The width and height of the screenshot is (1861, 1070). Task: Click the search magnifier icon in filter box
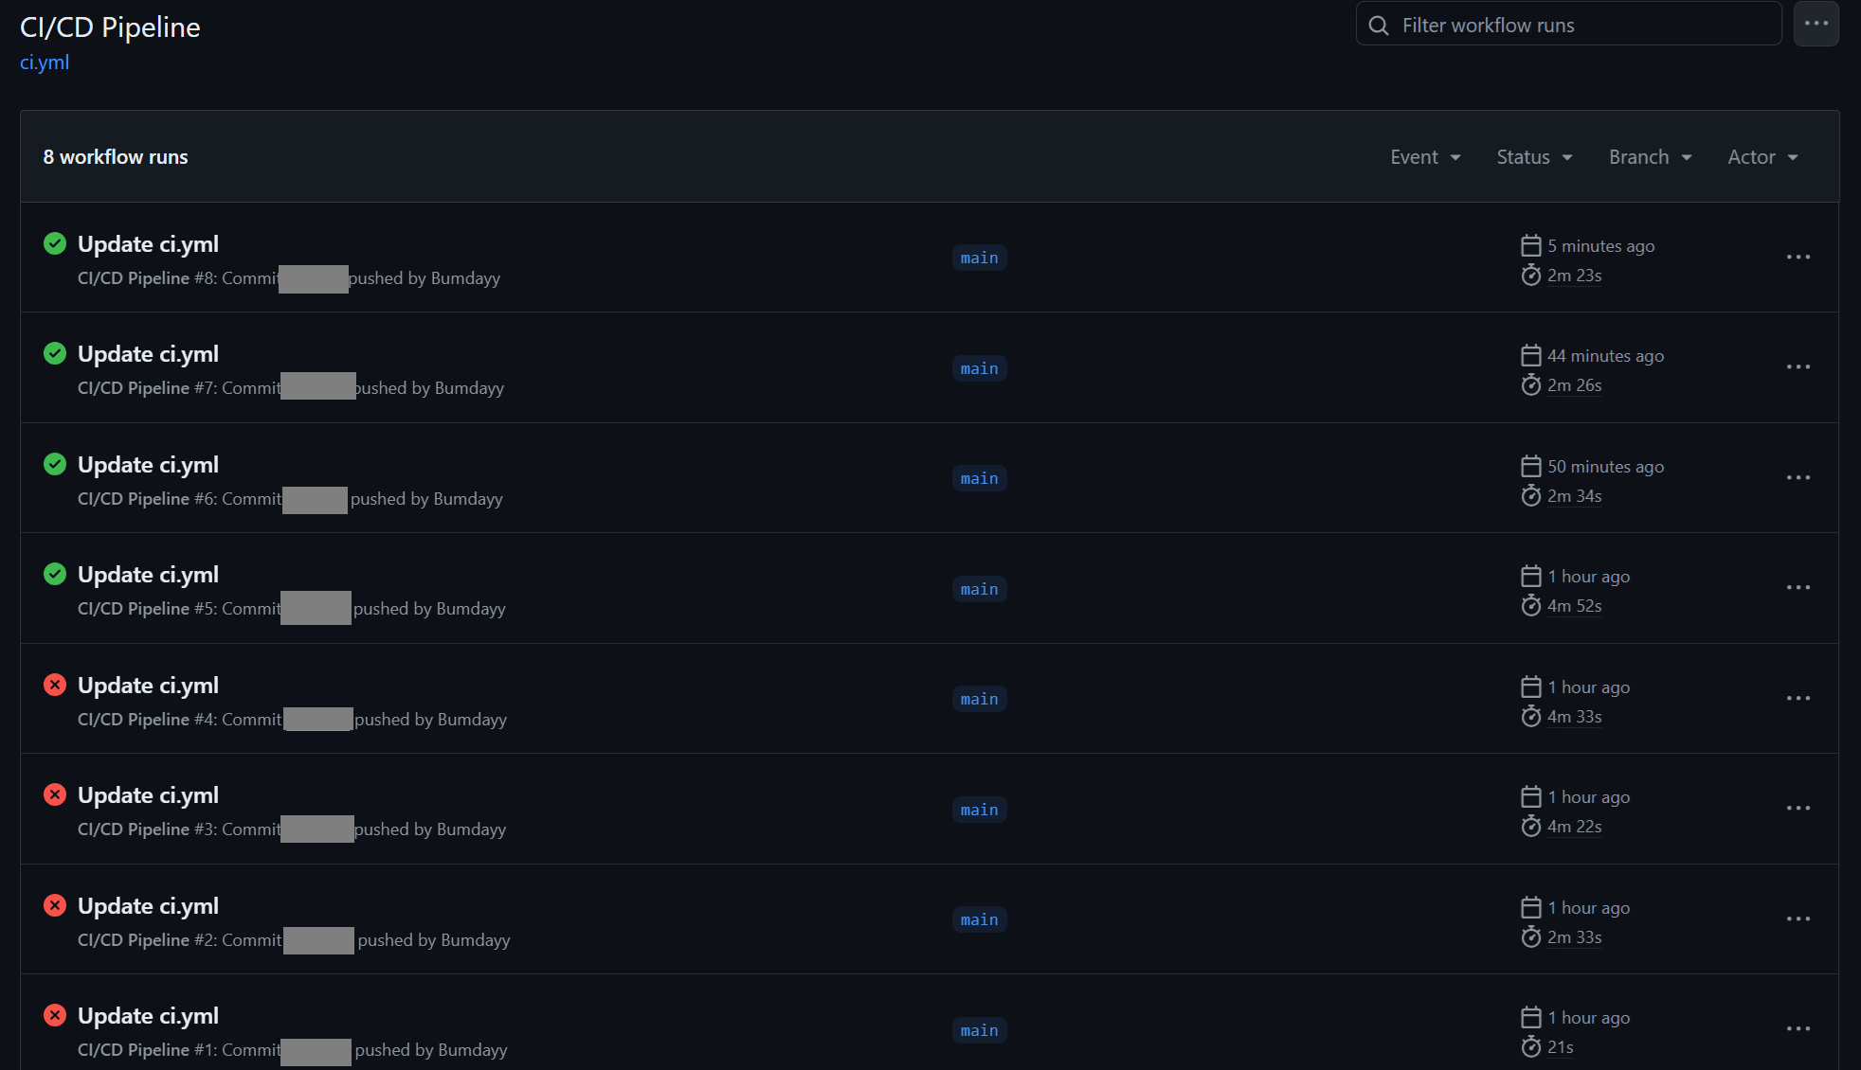tap(1379, 26)
